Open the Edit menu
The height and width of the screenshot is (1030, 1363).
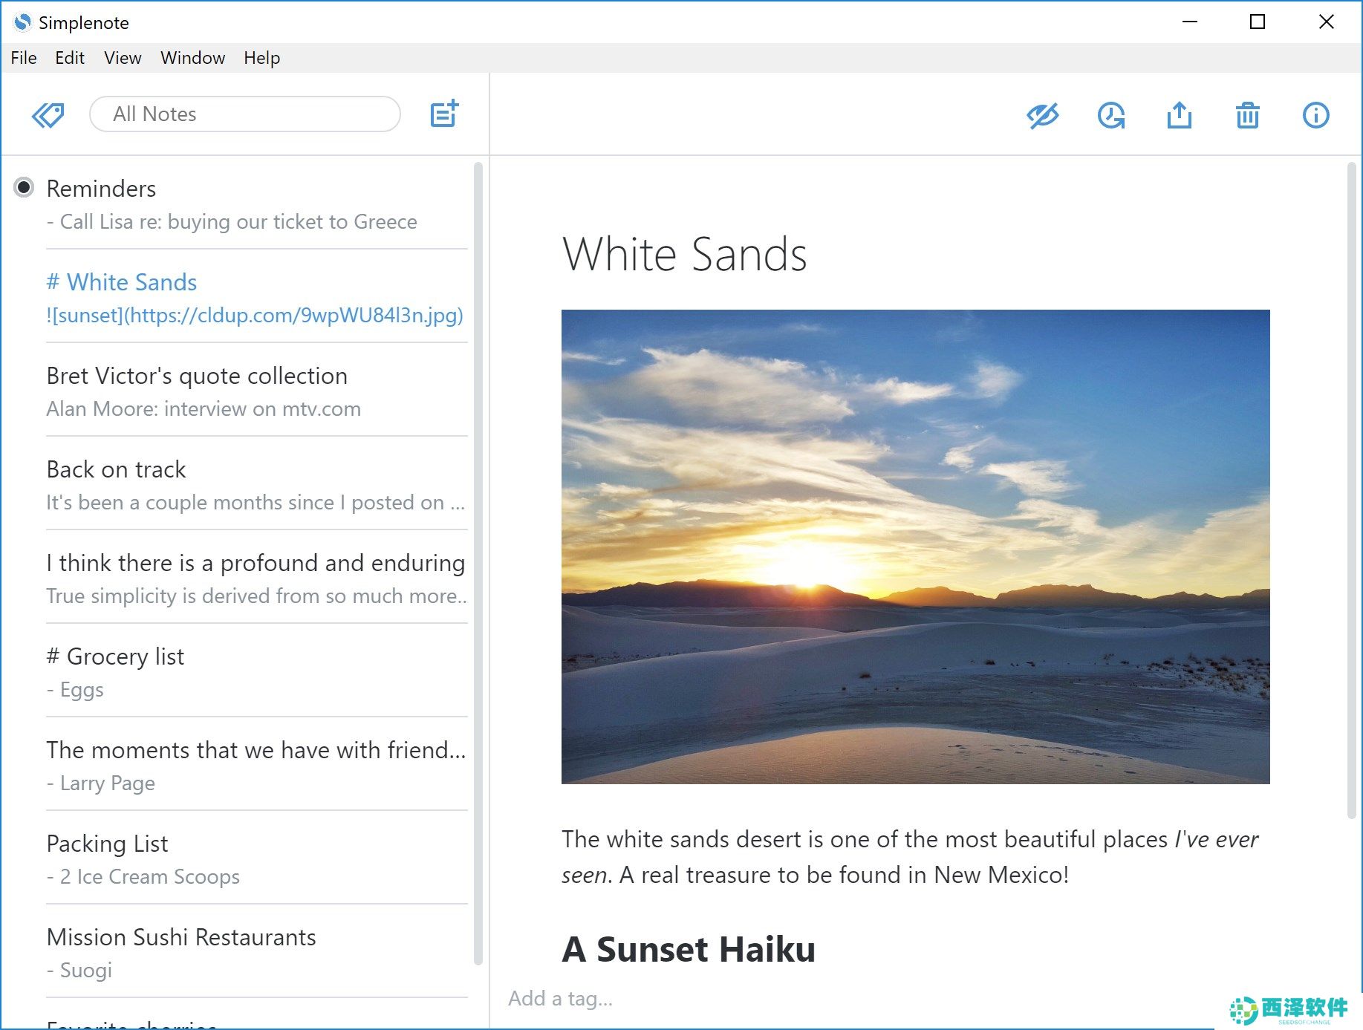pos(70,58)
